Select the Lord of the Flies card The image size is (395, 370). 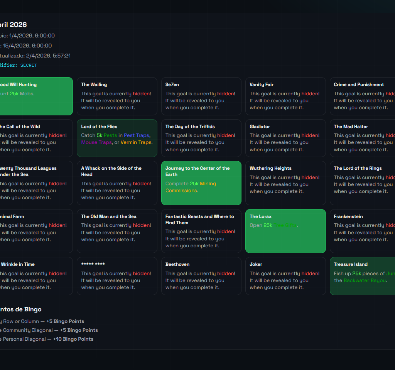point(117,138)
